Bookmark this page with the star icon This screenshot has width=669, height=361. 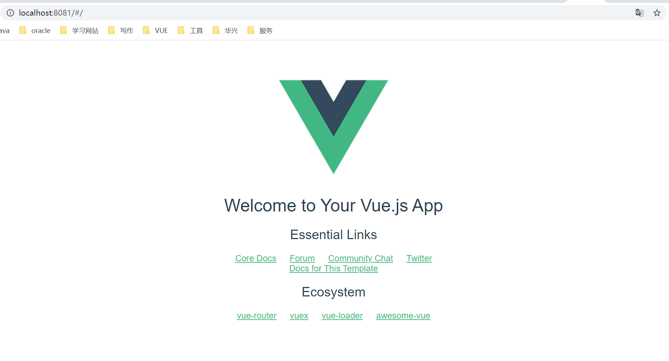[x=657, y=13]
